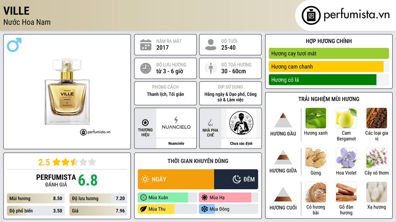The width and height of the screenshot is (396, 222).
Task: Click the Hương cuối base-note pyramid icon
Action: pyautogui.click(x=283, y=194)
